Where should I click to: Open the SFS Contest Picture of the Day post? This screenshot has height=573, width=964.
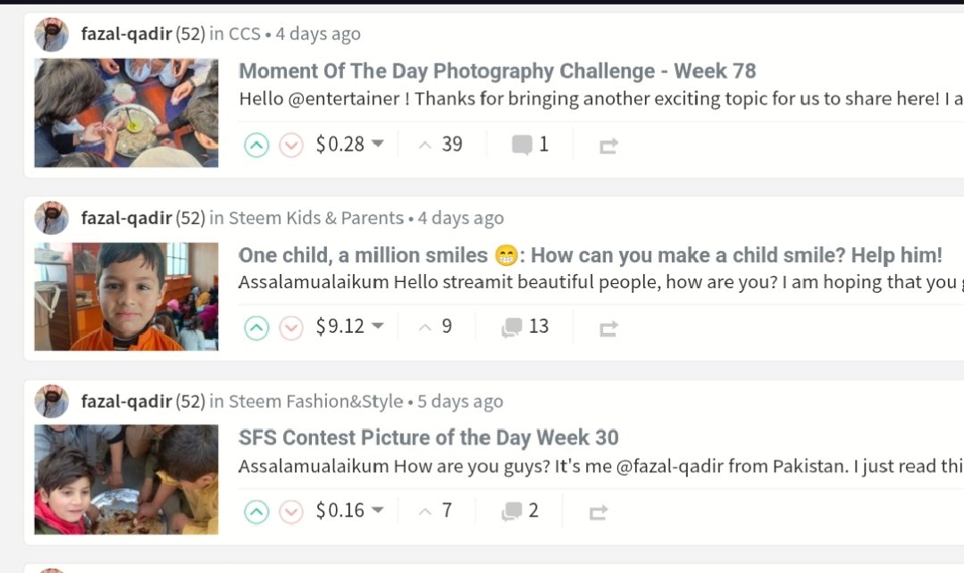428,437
